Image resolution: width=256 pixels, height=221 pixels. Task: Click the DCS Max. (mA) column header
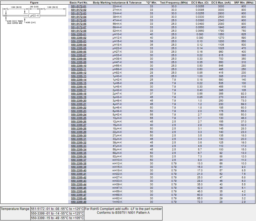coord(221,2)
